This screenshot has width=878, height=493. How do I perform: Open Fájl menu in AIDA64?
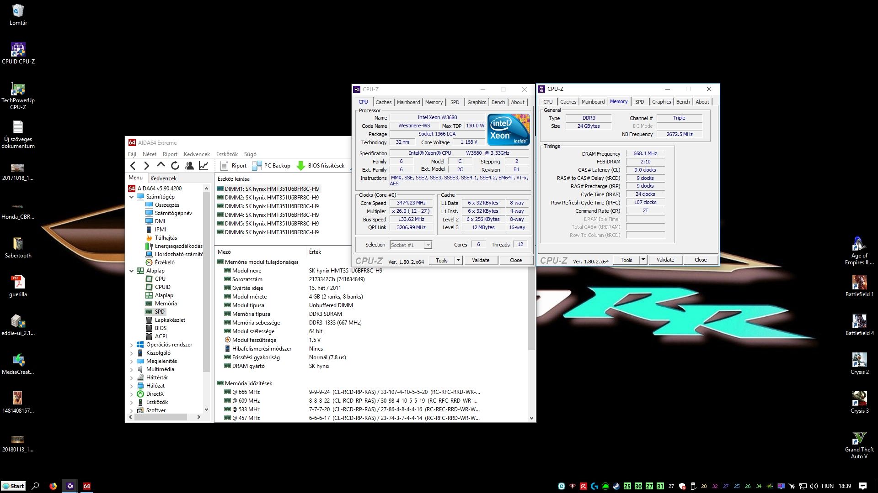pos(132,154)
